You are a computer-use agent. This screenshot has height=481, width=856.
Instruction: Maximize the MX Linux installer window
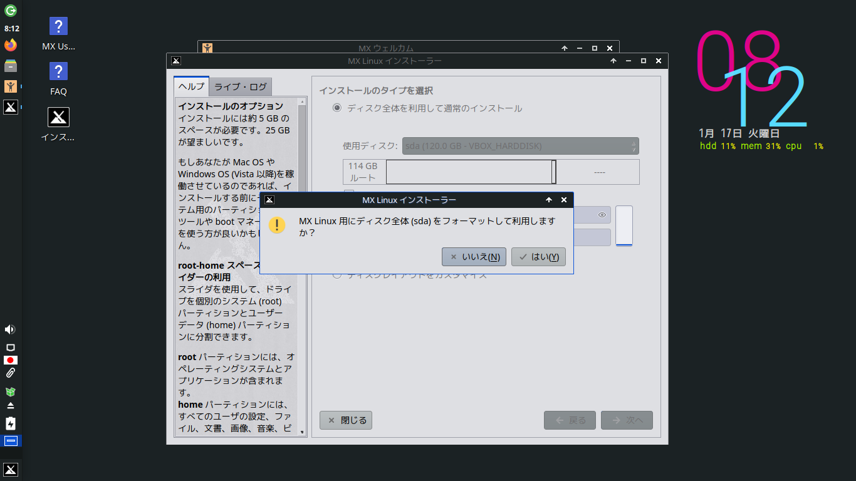pos(644,61)
